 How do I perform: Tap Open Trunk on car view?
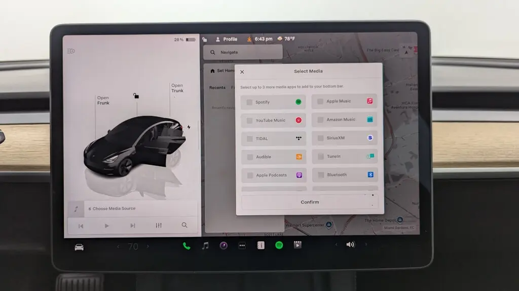click(177, 88)
